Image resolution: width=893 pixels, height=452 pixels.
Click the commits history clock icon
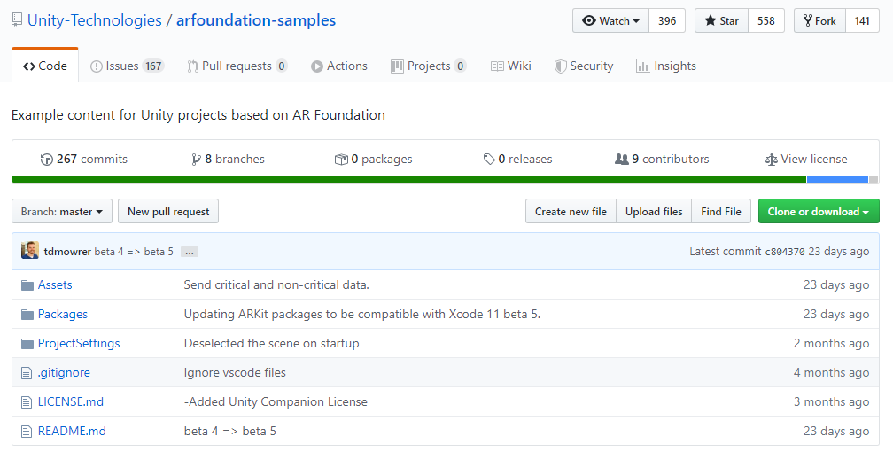[x=47, y=160]
